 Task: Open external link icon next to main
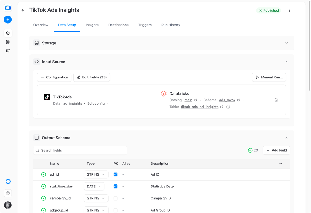point(196,100)
